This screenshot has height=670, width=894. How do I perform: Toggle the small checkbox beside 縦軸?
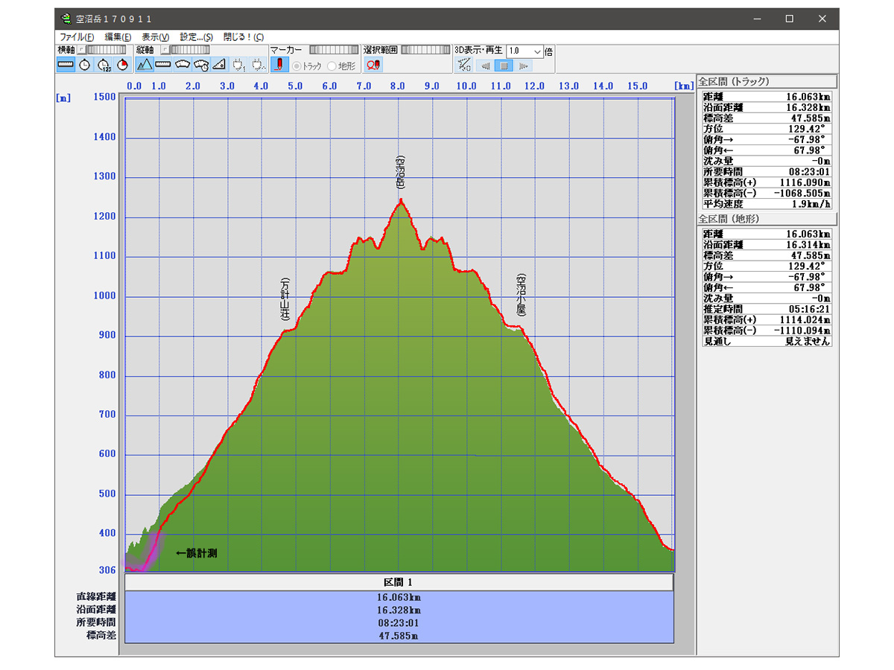(x=165, y=50)
